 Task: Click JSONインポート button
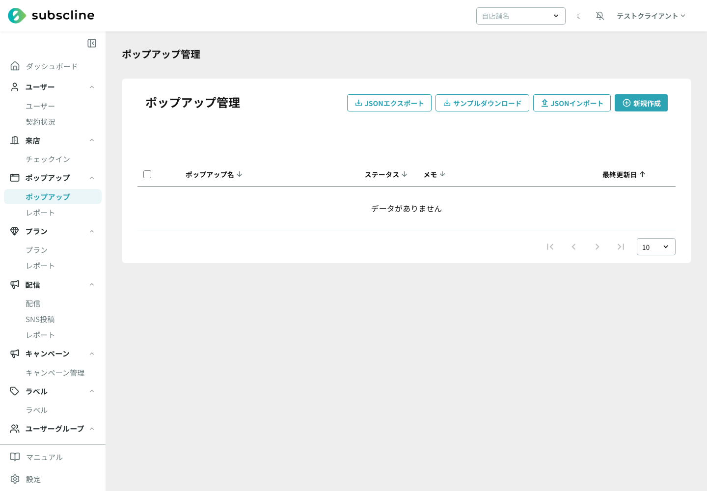pos(572,103)
